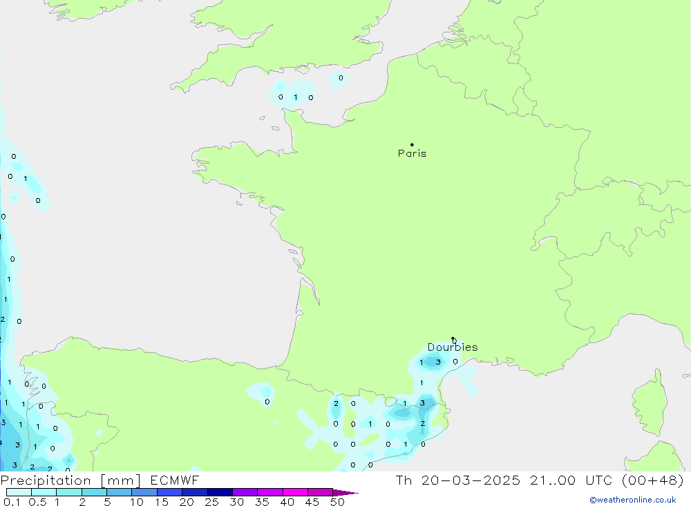
Task: Select the 40–45 mm magenta swatch
Action: [x=295, y=492]
